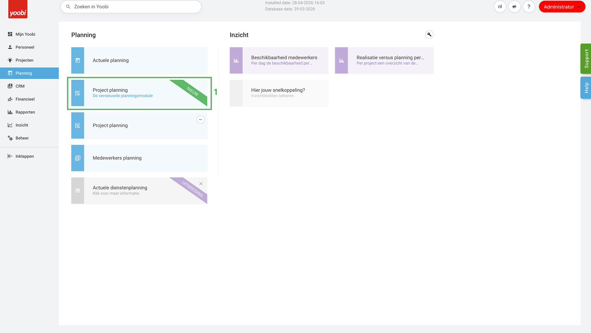Click the Medewerkers planning tile icon

click(x=78, y=158)
